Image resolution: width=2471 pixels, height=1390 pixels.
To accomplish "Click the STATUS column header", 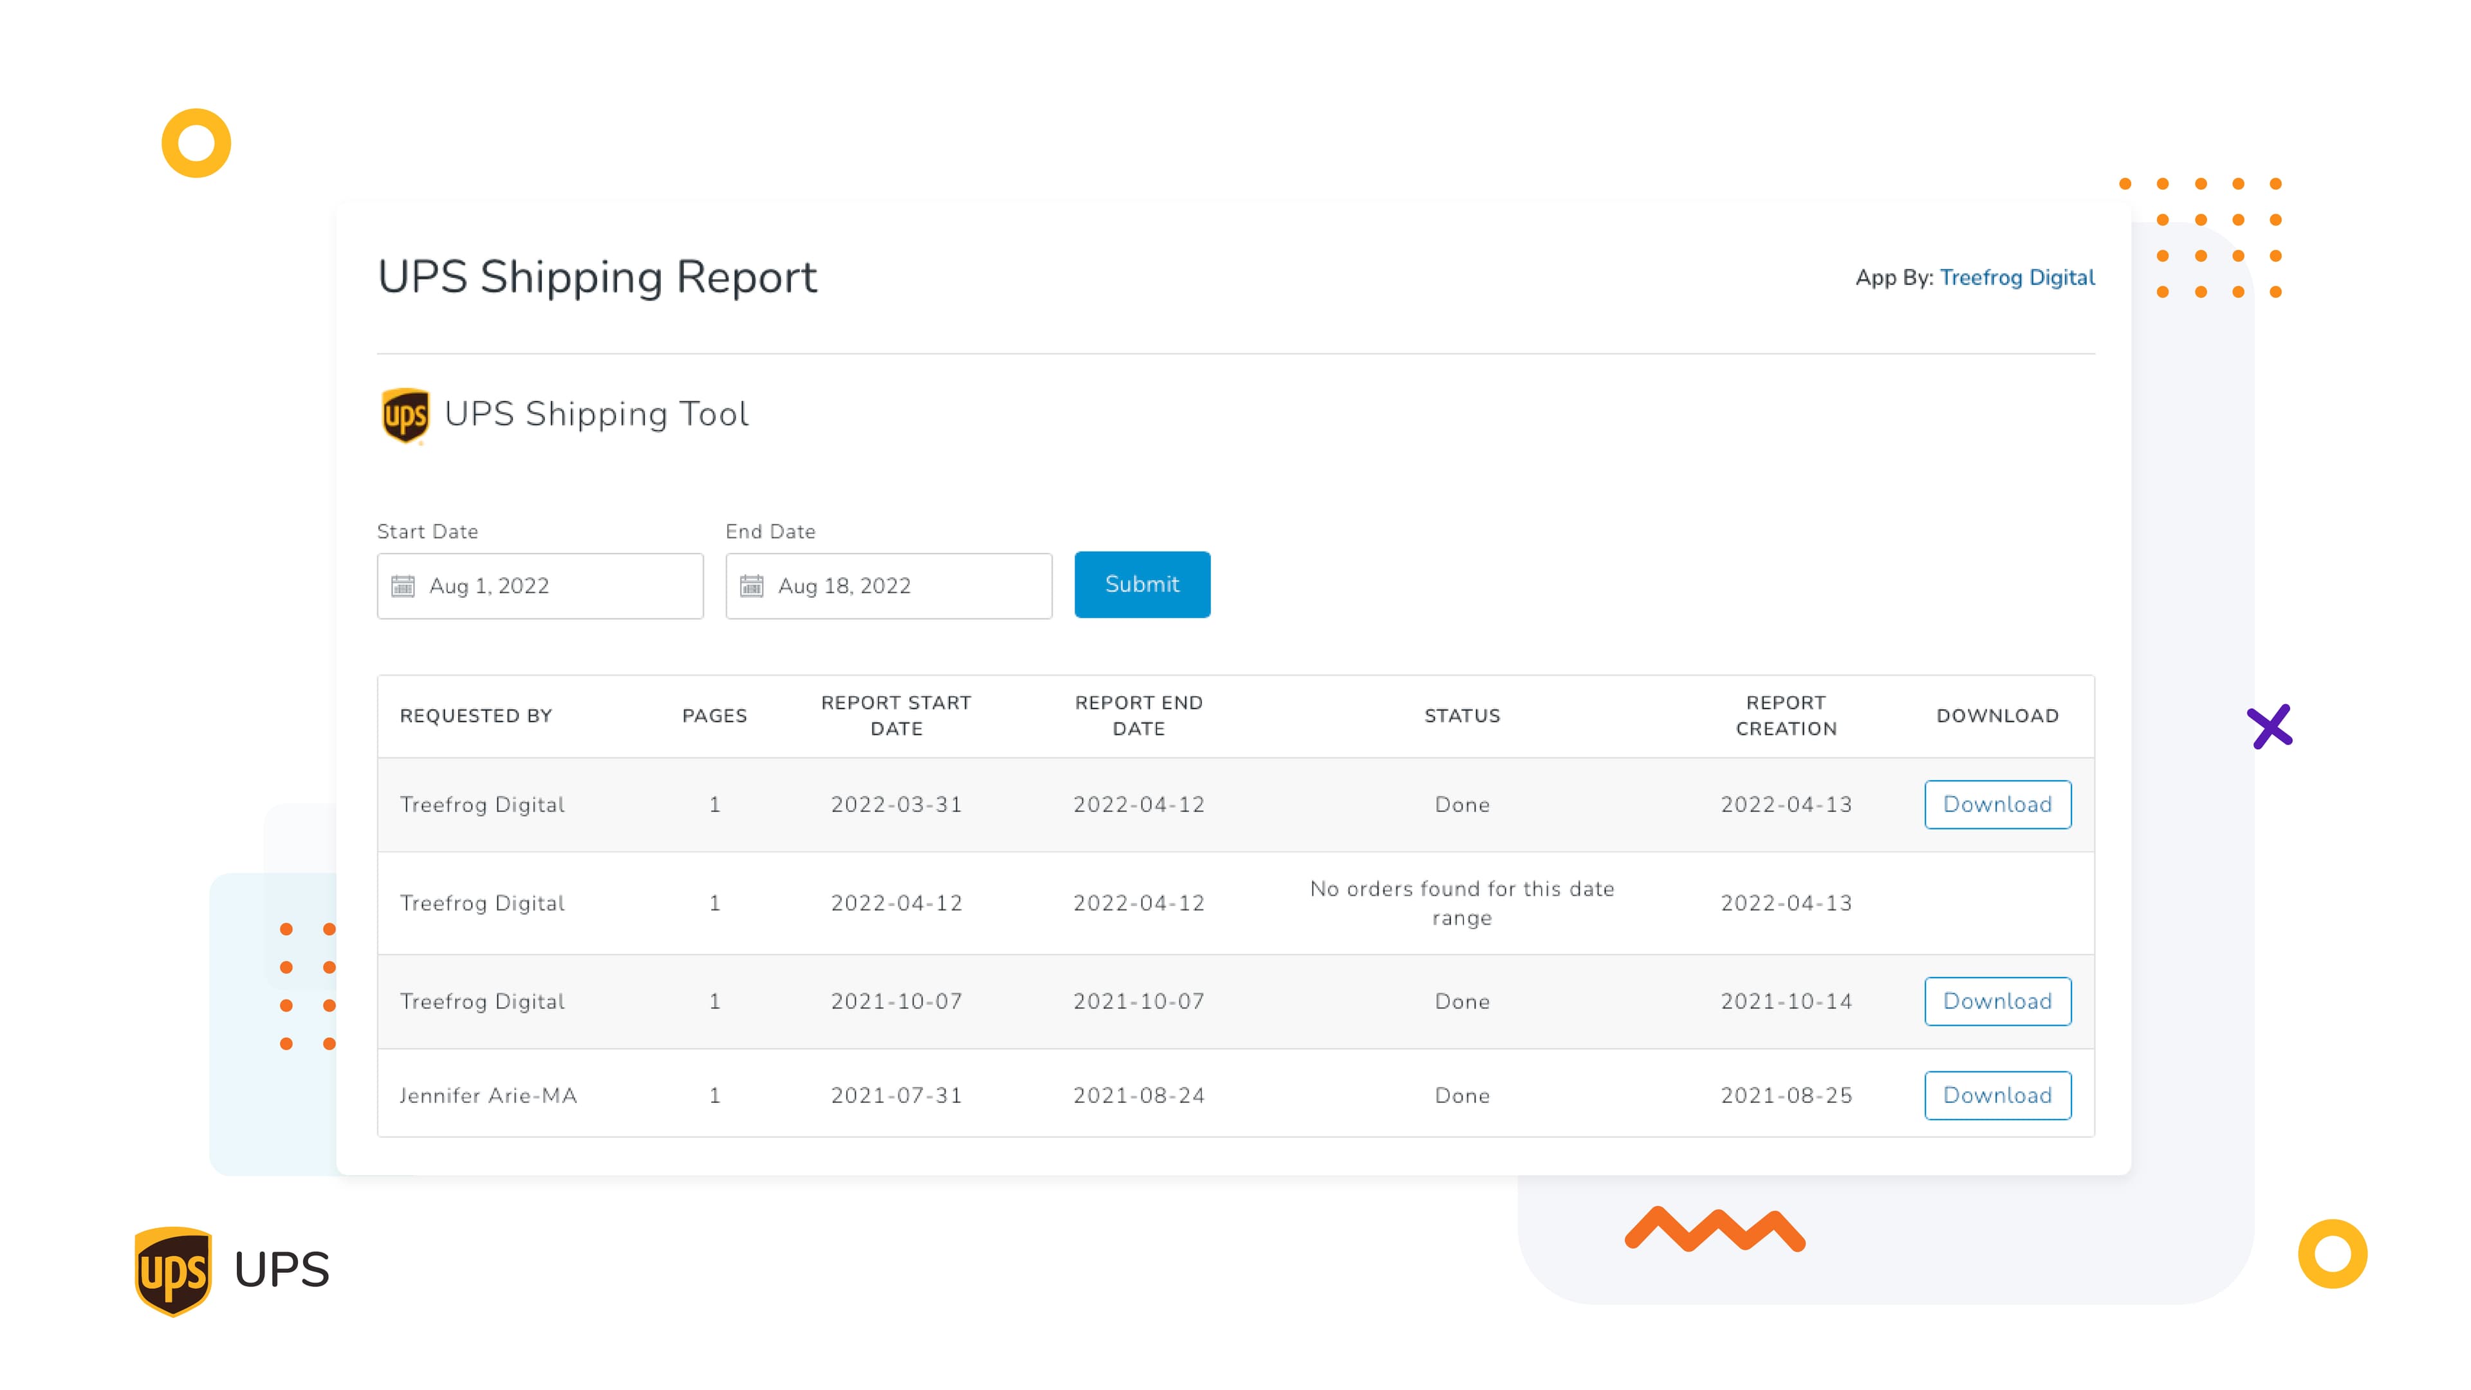I will tap(1462, 716).
